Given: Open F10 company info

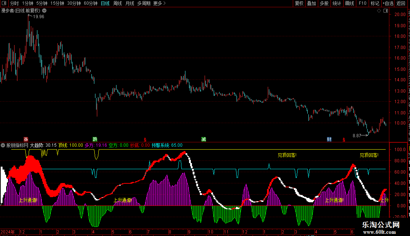Looking at the screenshot, I should pyautogui.click(x=362, y=3).
